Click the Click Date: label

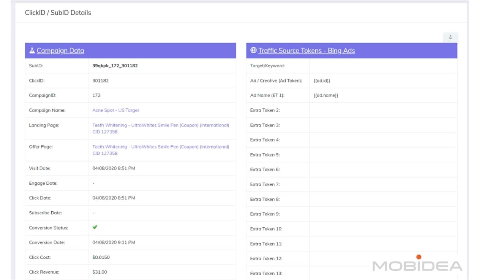point(40,198)
